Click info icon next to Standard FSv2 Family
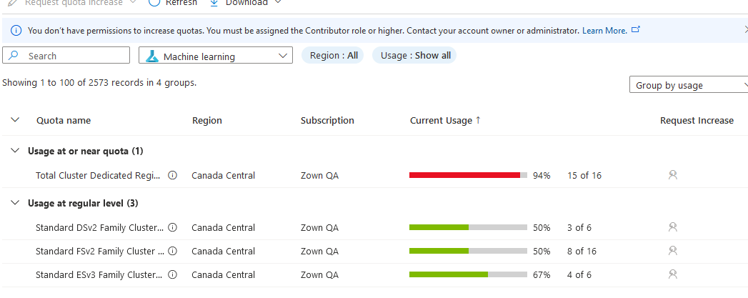Viewport: 748px width, 298px height. click(x=173, y=251)
